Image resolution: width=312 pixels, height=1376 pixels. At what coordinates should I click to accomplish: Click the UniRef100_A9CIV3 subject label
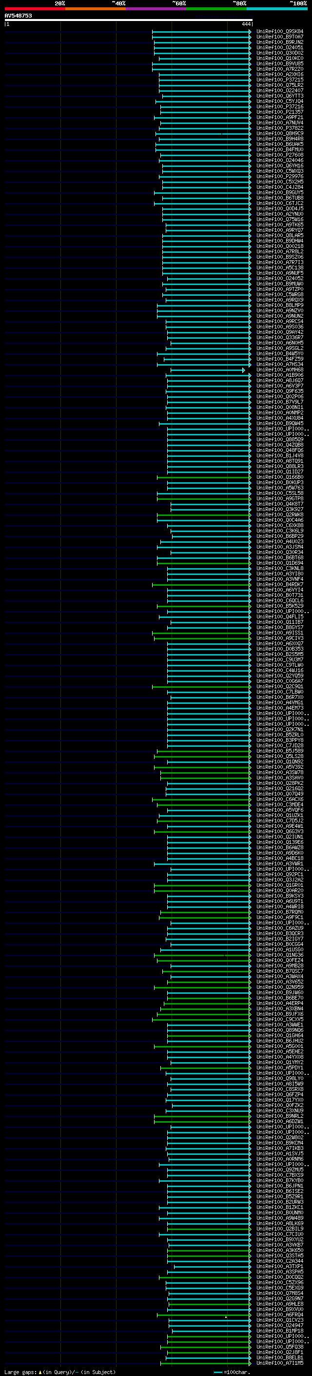coord(279,638)
